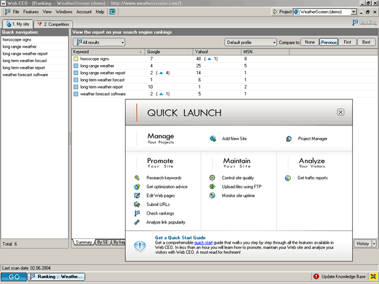Image resolution: width=379 pixels, height=284 pixels.
Task: Select taskbar item Ranking :: Weathe...
Action: (x=56, y=277)
